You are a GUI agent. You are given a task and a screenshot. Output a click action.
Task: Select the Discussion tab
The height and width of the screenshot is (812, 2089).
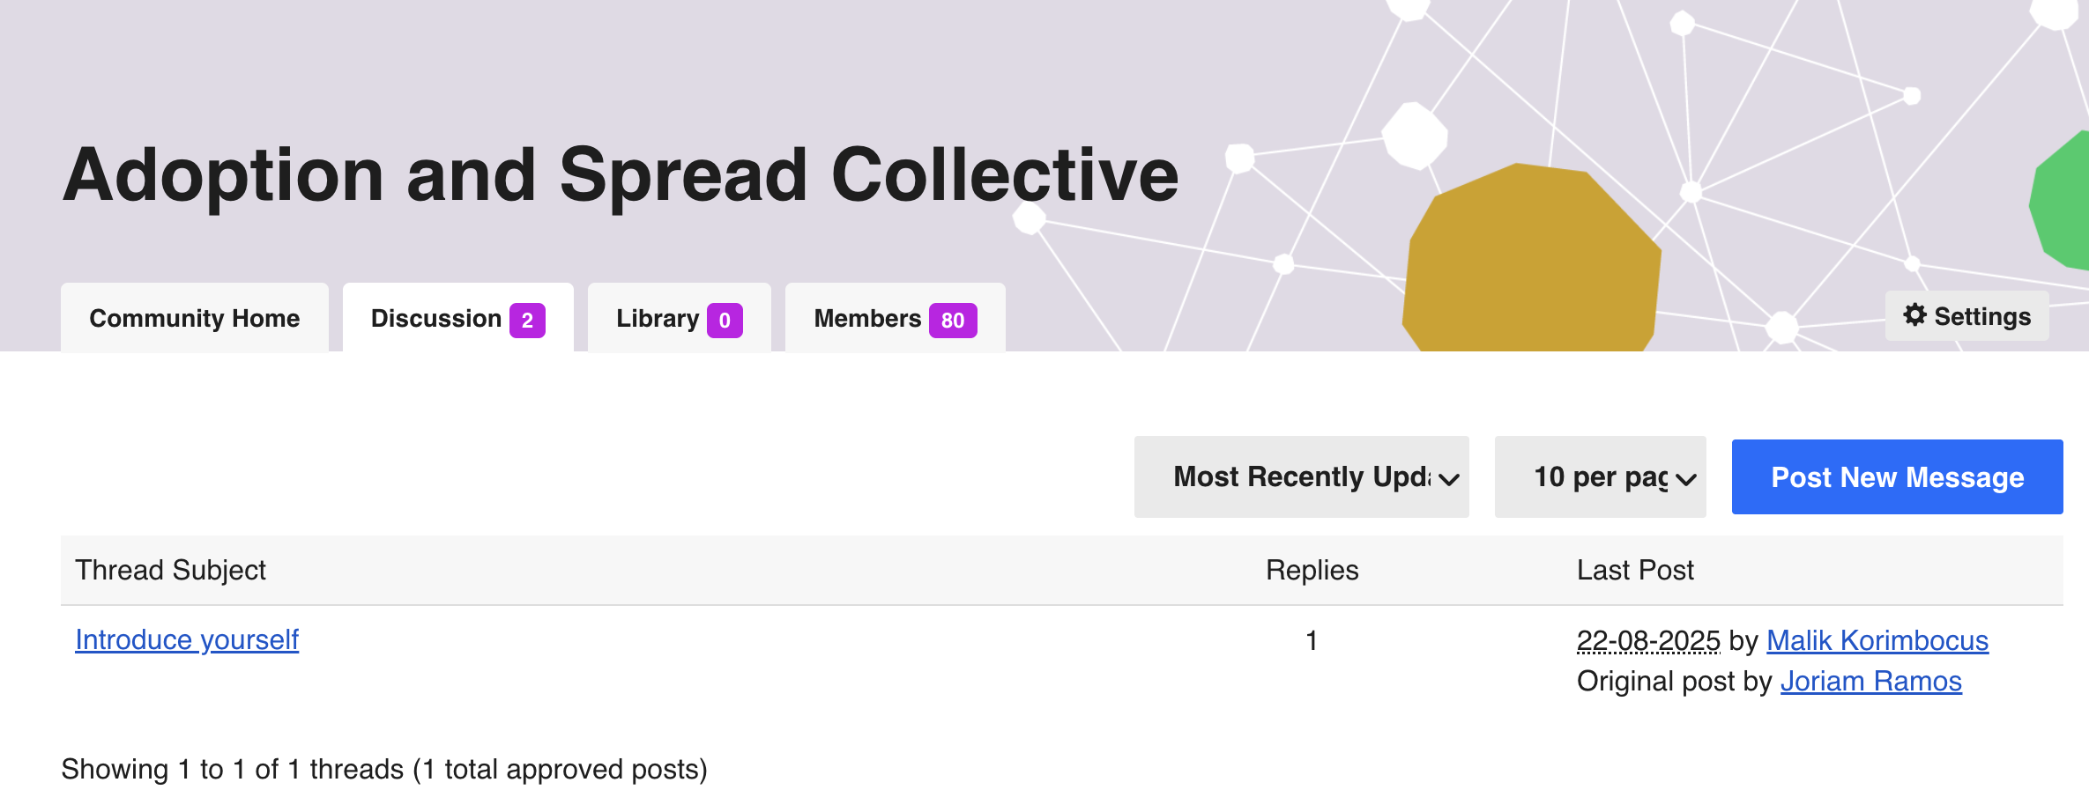click(436, 319)
